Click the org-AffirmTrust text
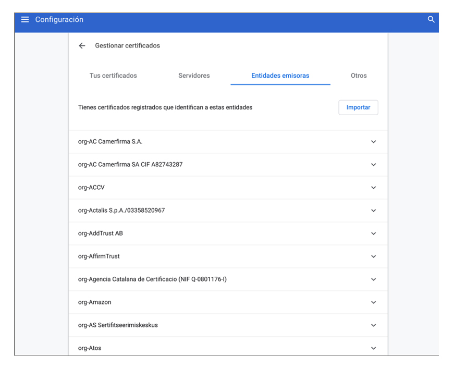The width and height of the screenshot is (454, 367). pyautogui.click(x=99, y=256)
